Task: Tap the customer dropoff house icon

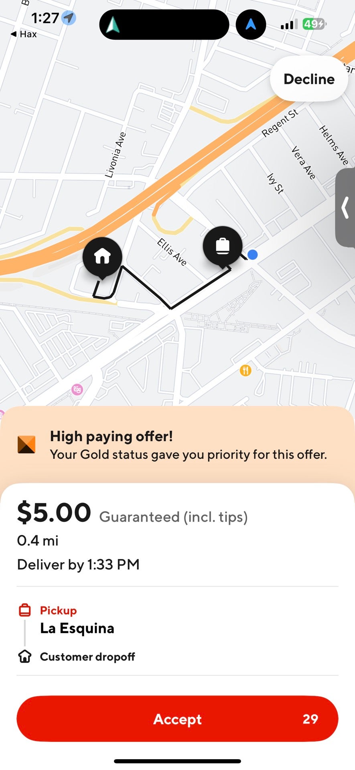Action: (x=25, y=657)
